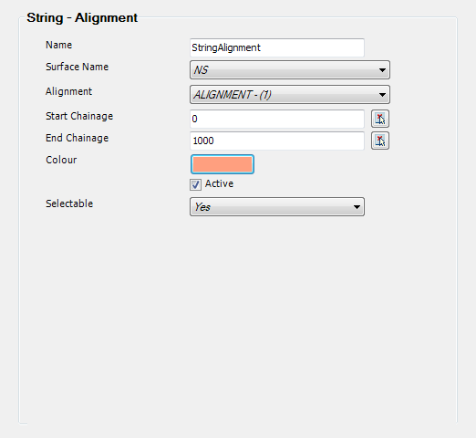
Task: Click into the End Chainage field showing 1000
Action: coord(277,141)
